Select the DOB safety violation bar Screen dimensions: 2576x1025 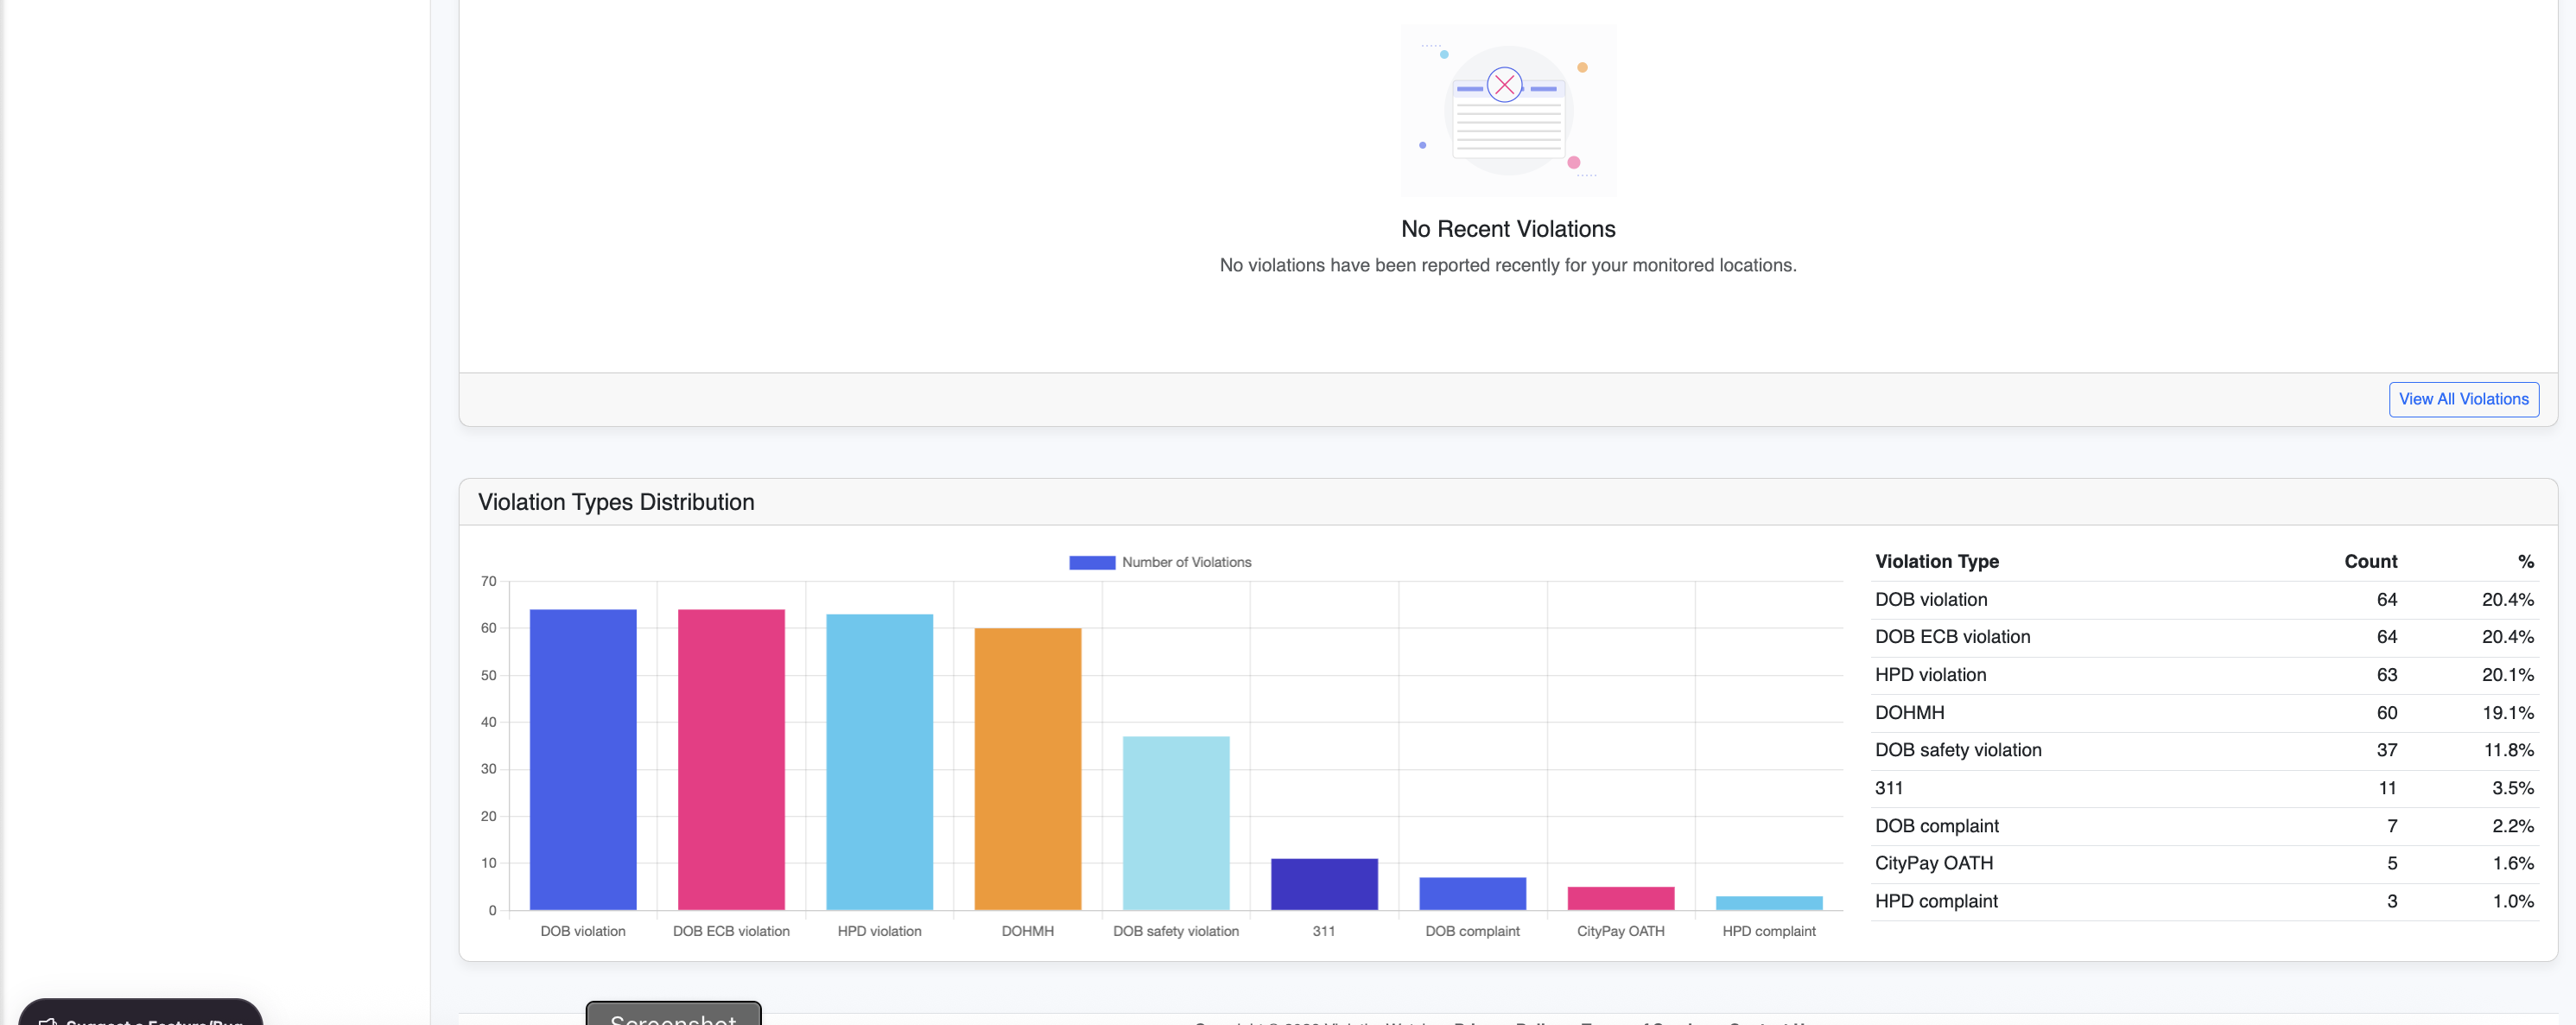[1176, 823]
